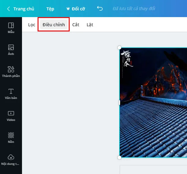
Task: Select the Lọc filter option
Action: tap(32, 25)
